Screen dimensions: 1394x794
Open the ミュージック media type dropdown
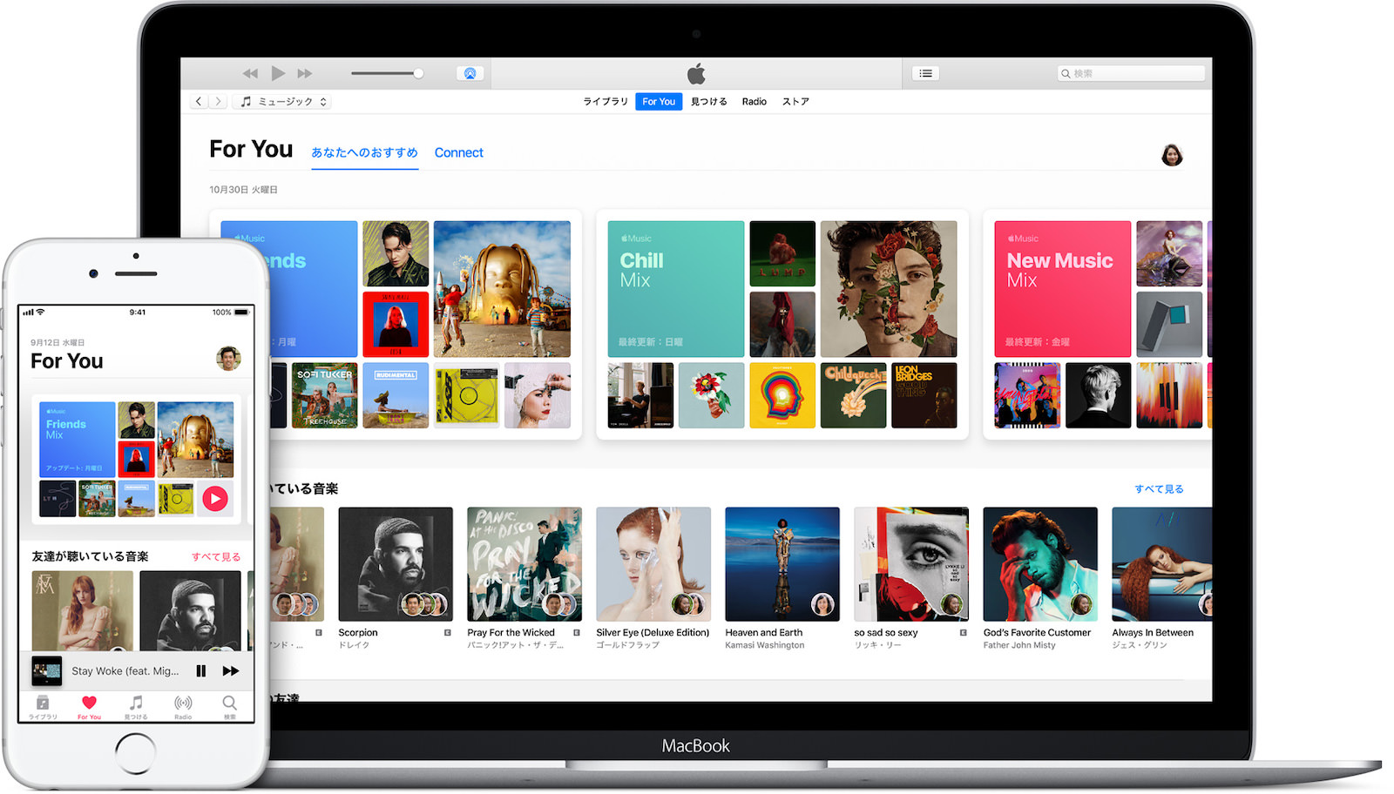click(283, 102)
